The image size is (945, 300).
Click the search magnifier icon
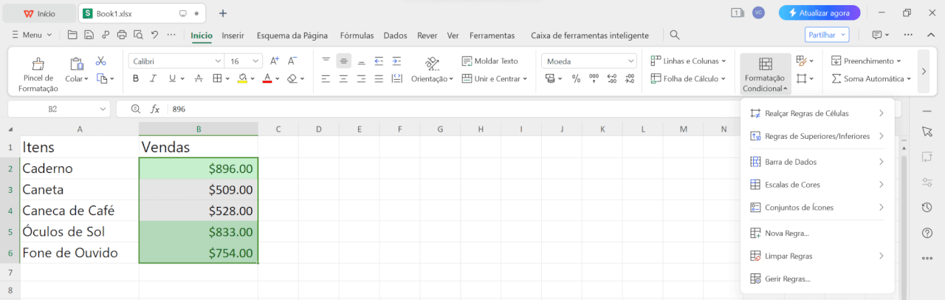(x=674, y=35)
